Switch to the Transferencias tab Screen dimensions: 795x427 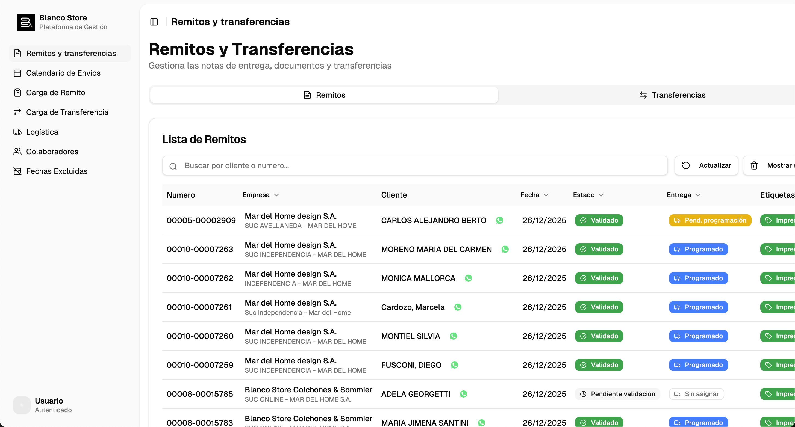673,95
